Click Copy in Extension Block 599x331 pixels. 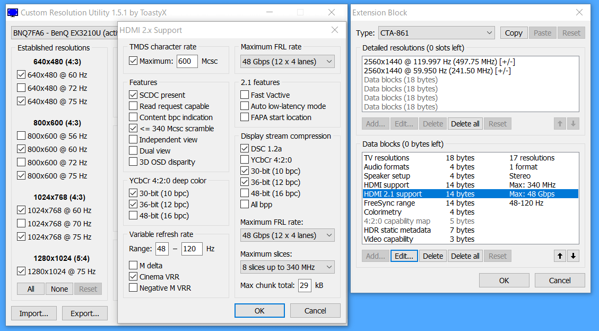pyautogui.click(x=514, y=33)
